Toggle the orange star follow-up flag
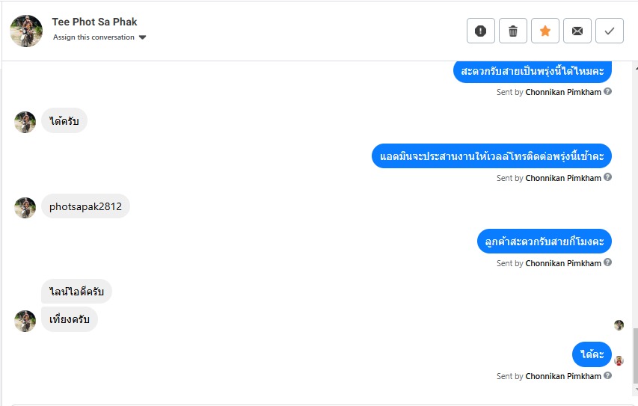Viewport: 638px width, 406px height. [x=545, y=31]
